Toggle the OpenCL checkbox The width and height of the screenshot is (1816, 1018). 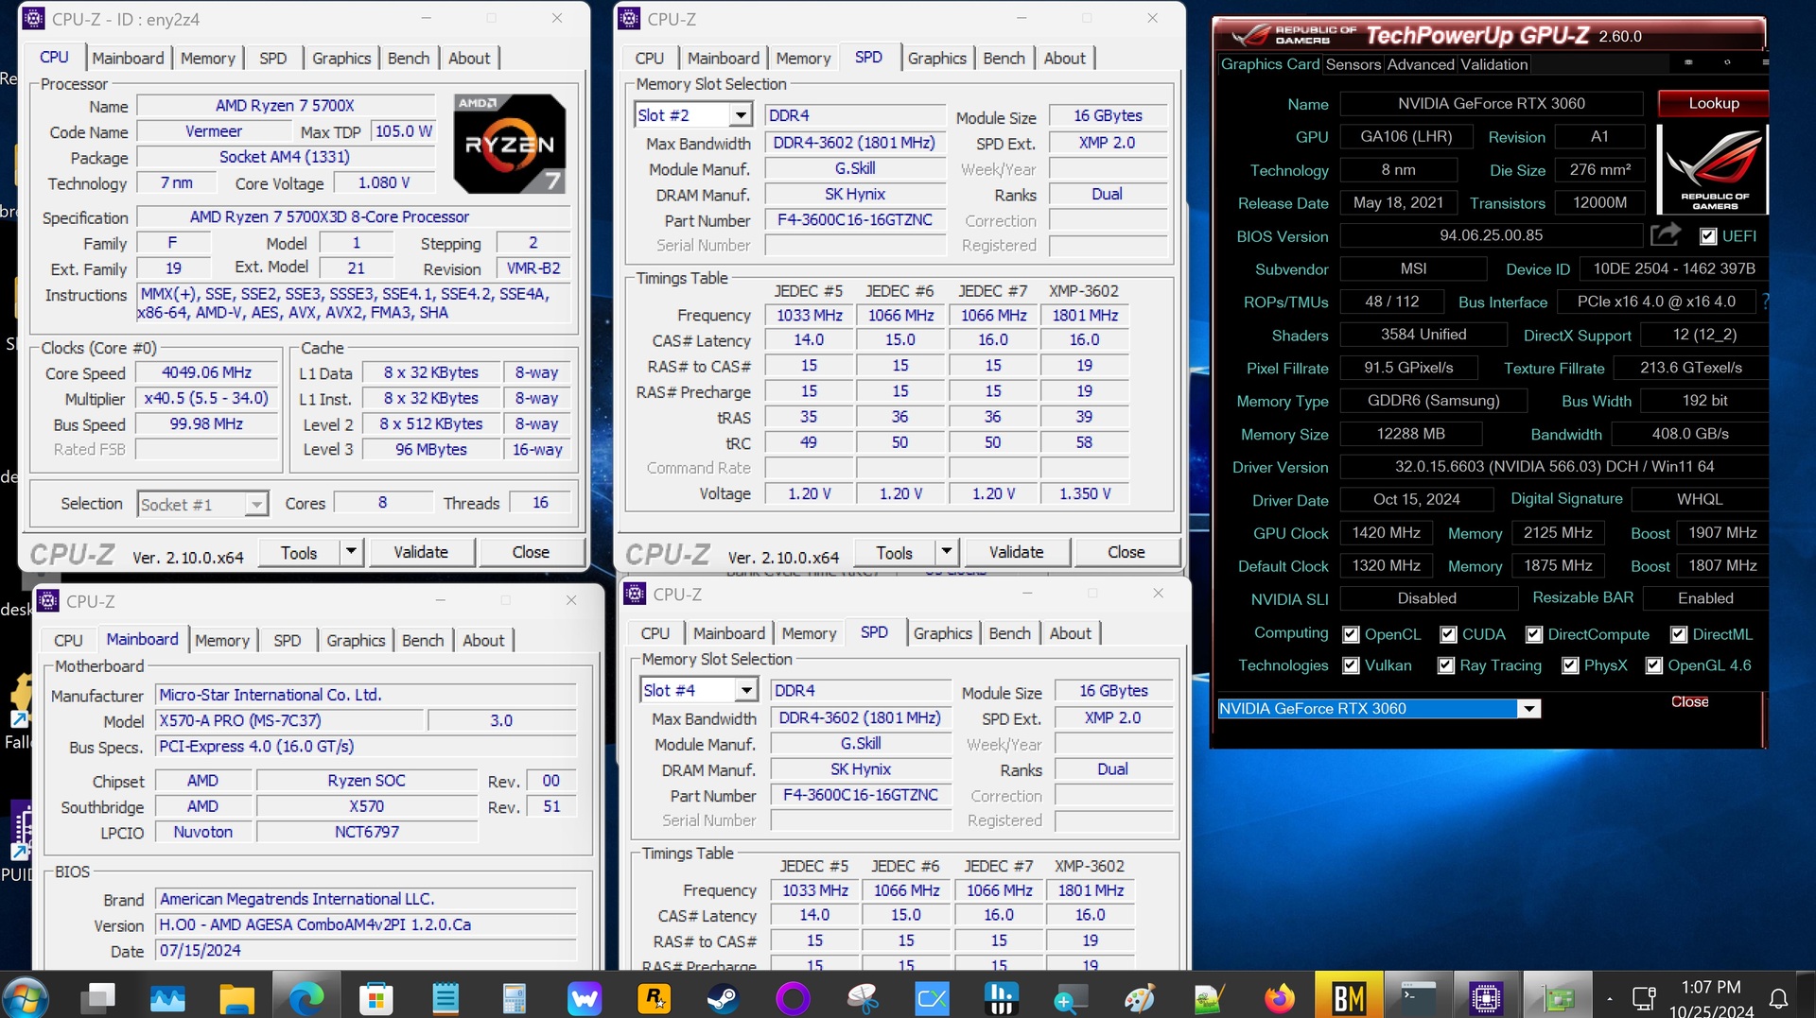pos(1351,634)
